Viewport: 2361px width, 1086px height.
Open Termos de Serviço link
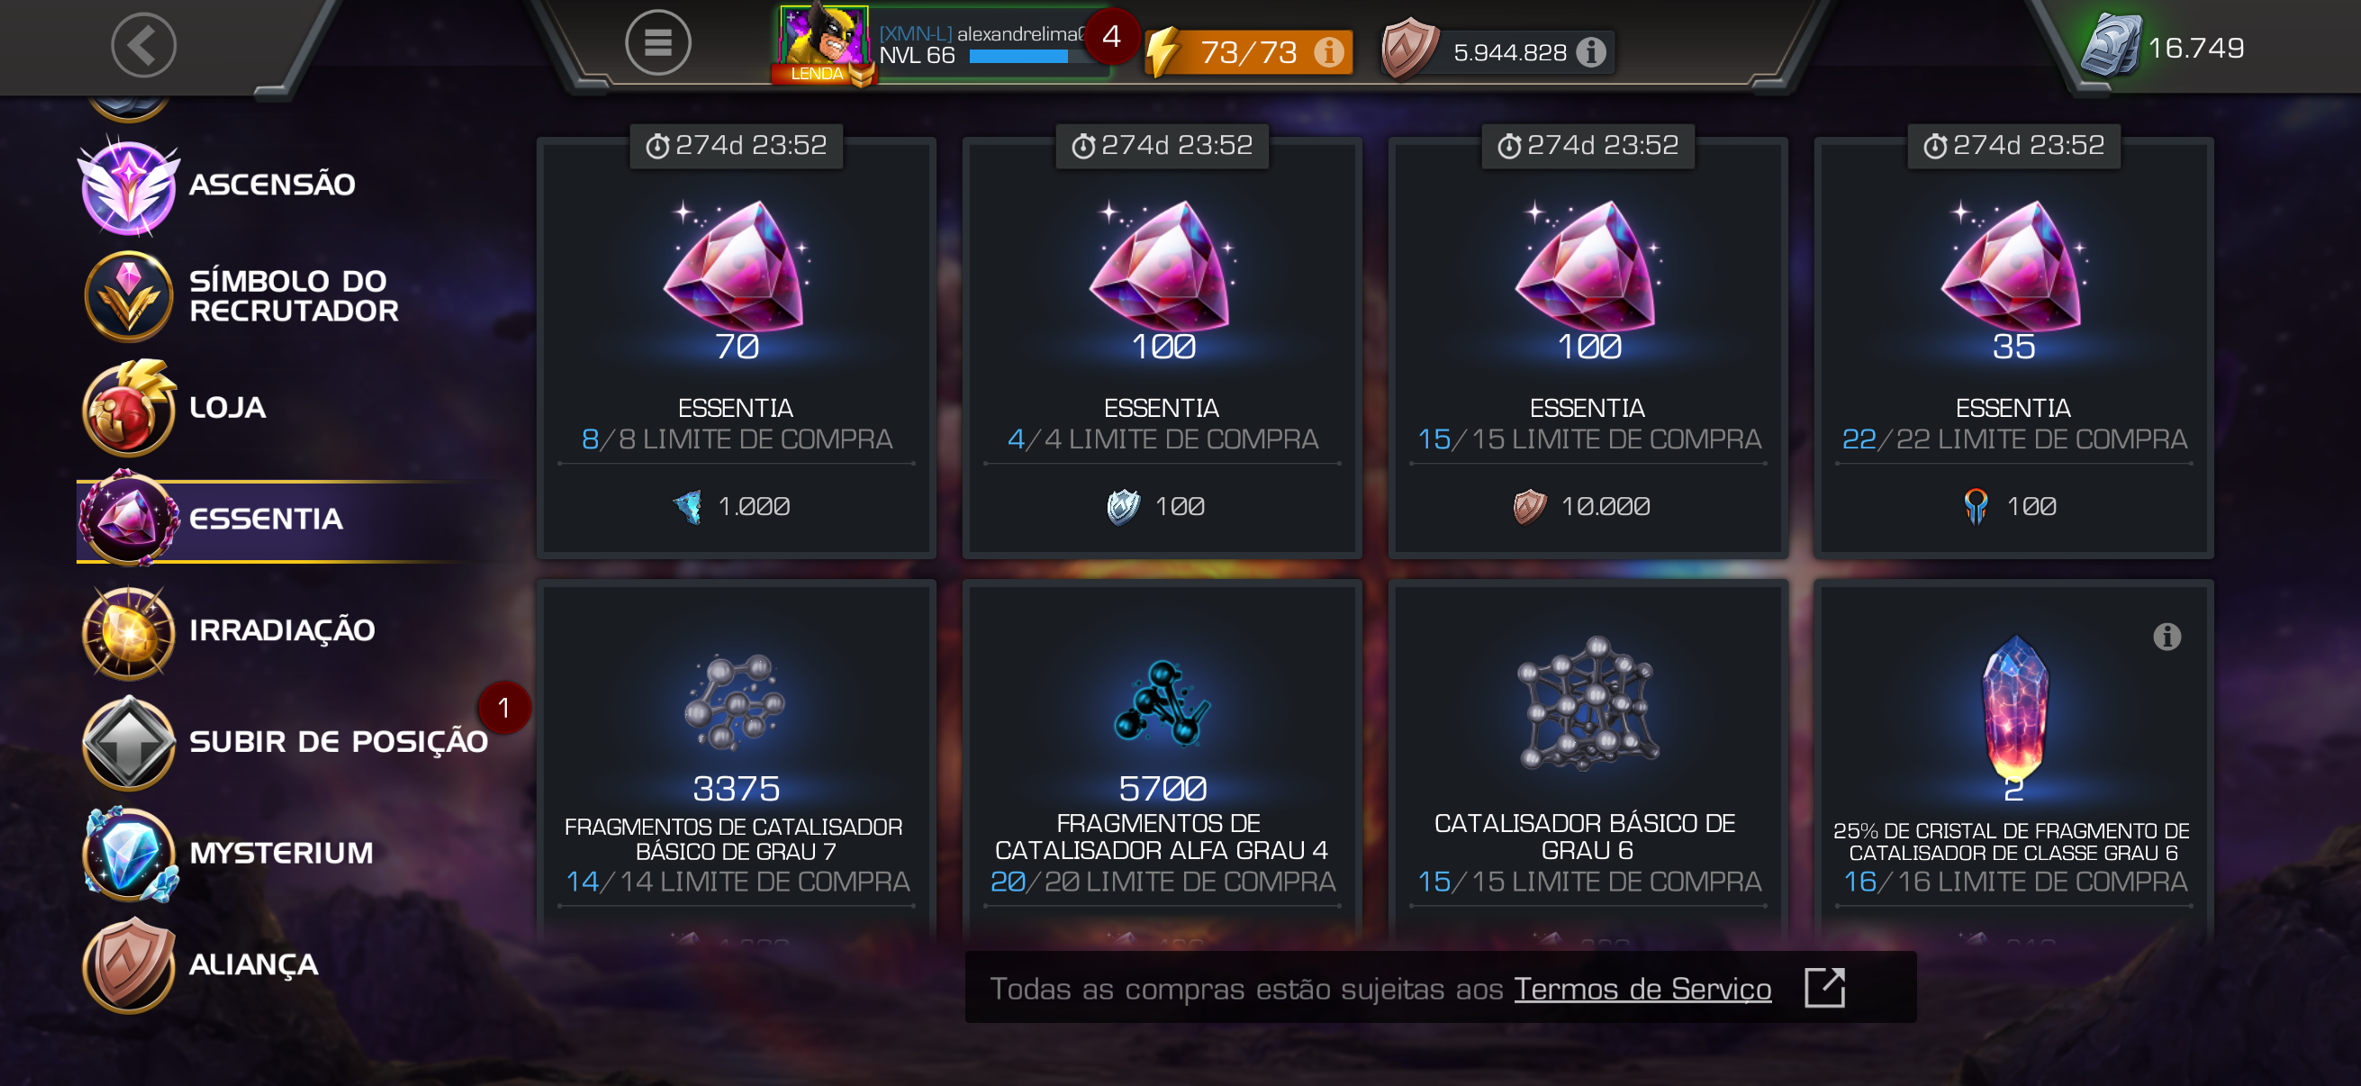click(x=1642, y=989)
